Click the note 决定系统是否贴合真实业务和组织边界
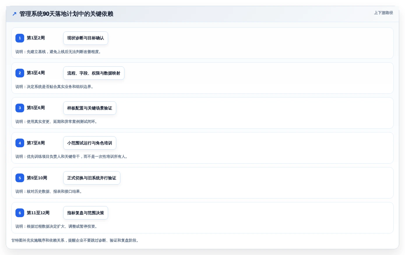This screenshot has width=405, height=255. (x=54, y=87)
